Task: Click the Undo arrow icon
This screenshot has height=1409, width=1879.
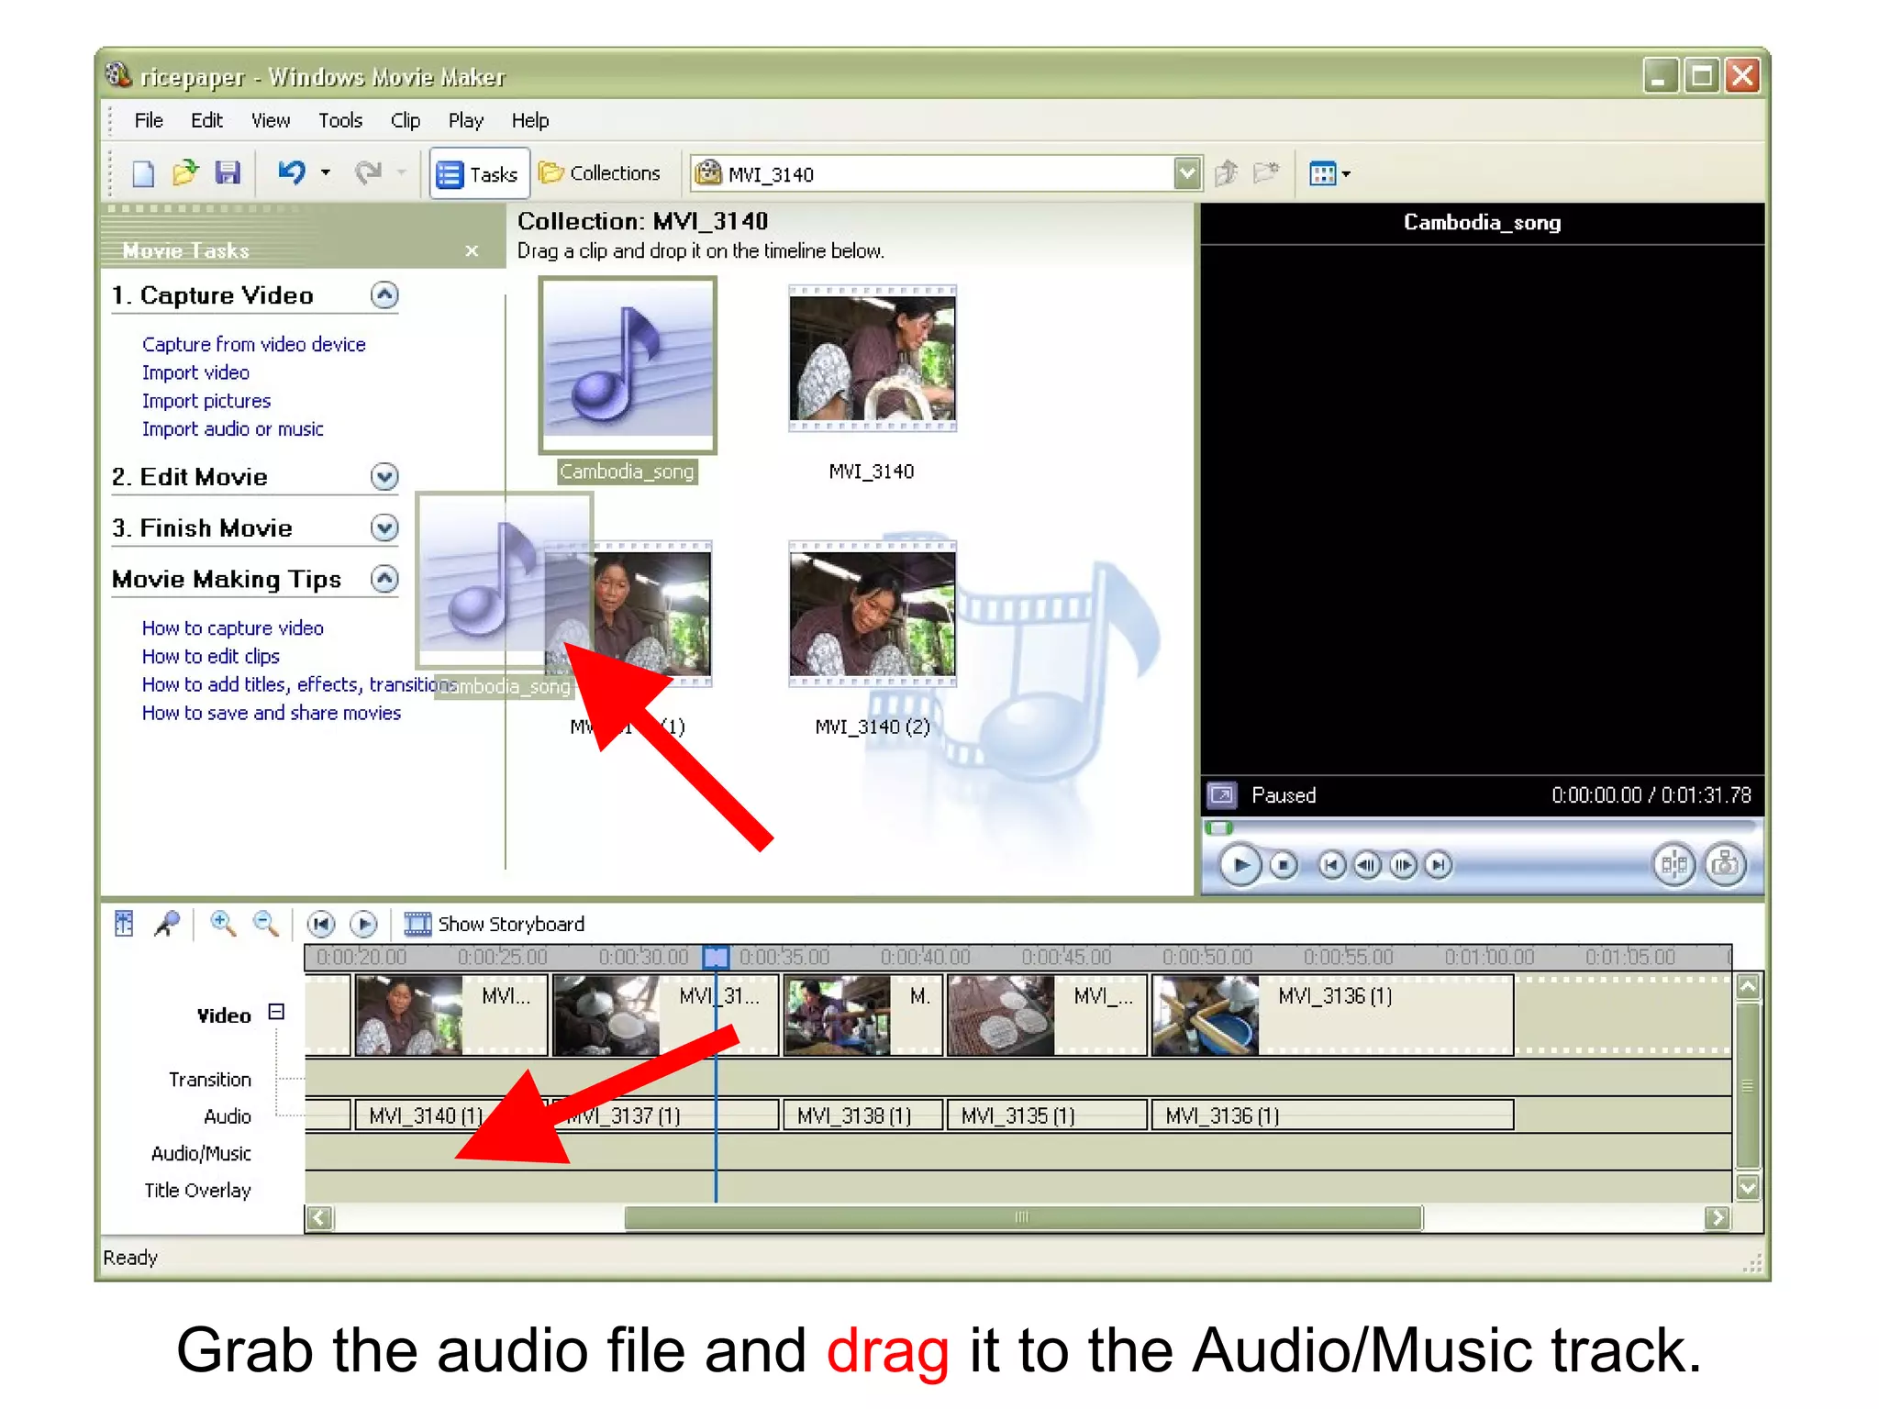Action: [292, 172]
